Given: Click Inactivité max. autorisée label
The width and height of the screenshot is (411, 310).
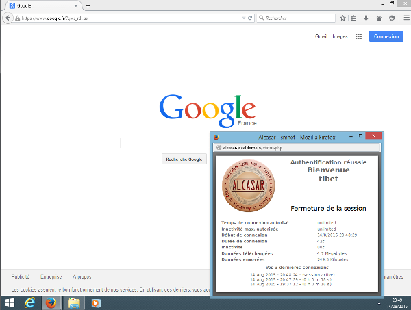Looking at the screenshot, I should [250, 229].
